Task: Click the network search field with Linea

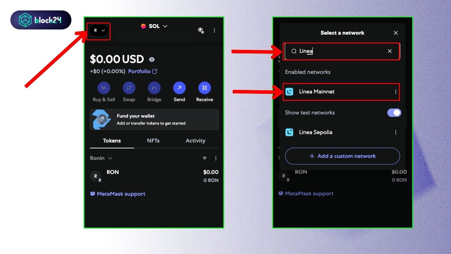Action: [342, 51]
